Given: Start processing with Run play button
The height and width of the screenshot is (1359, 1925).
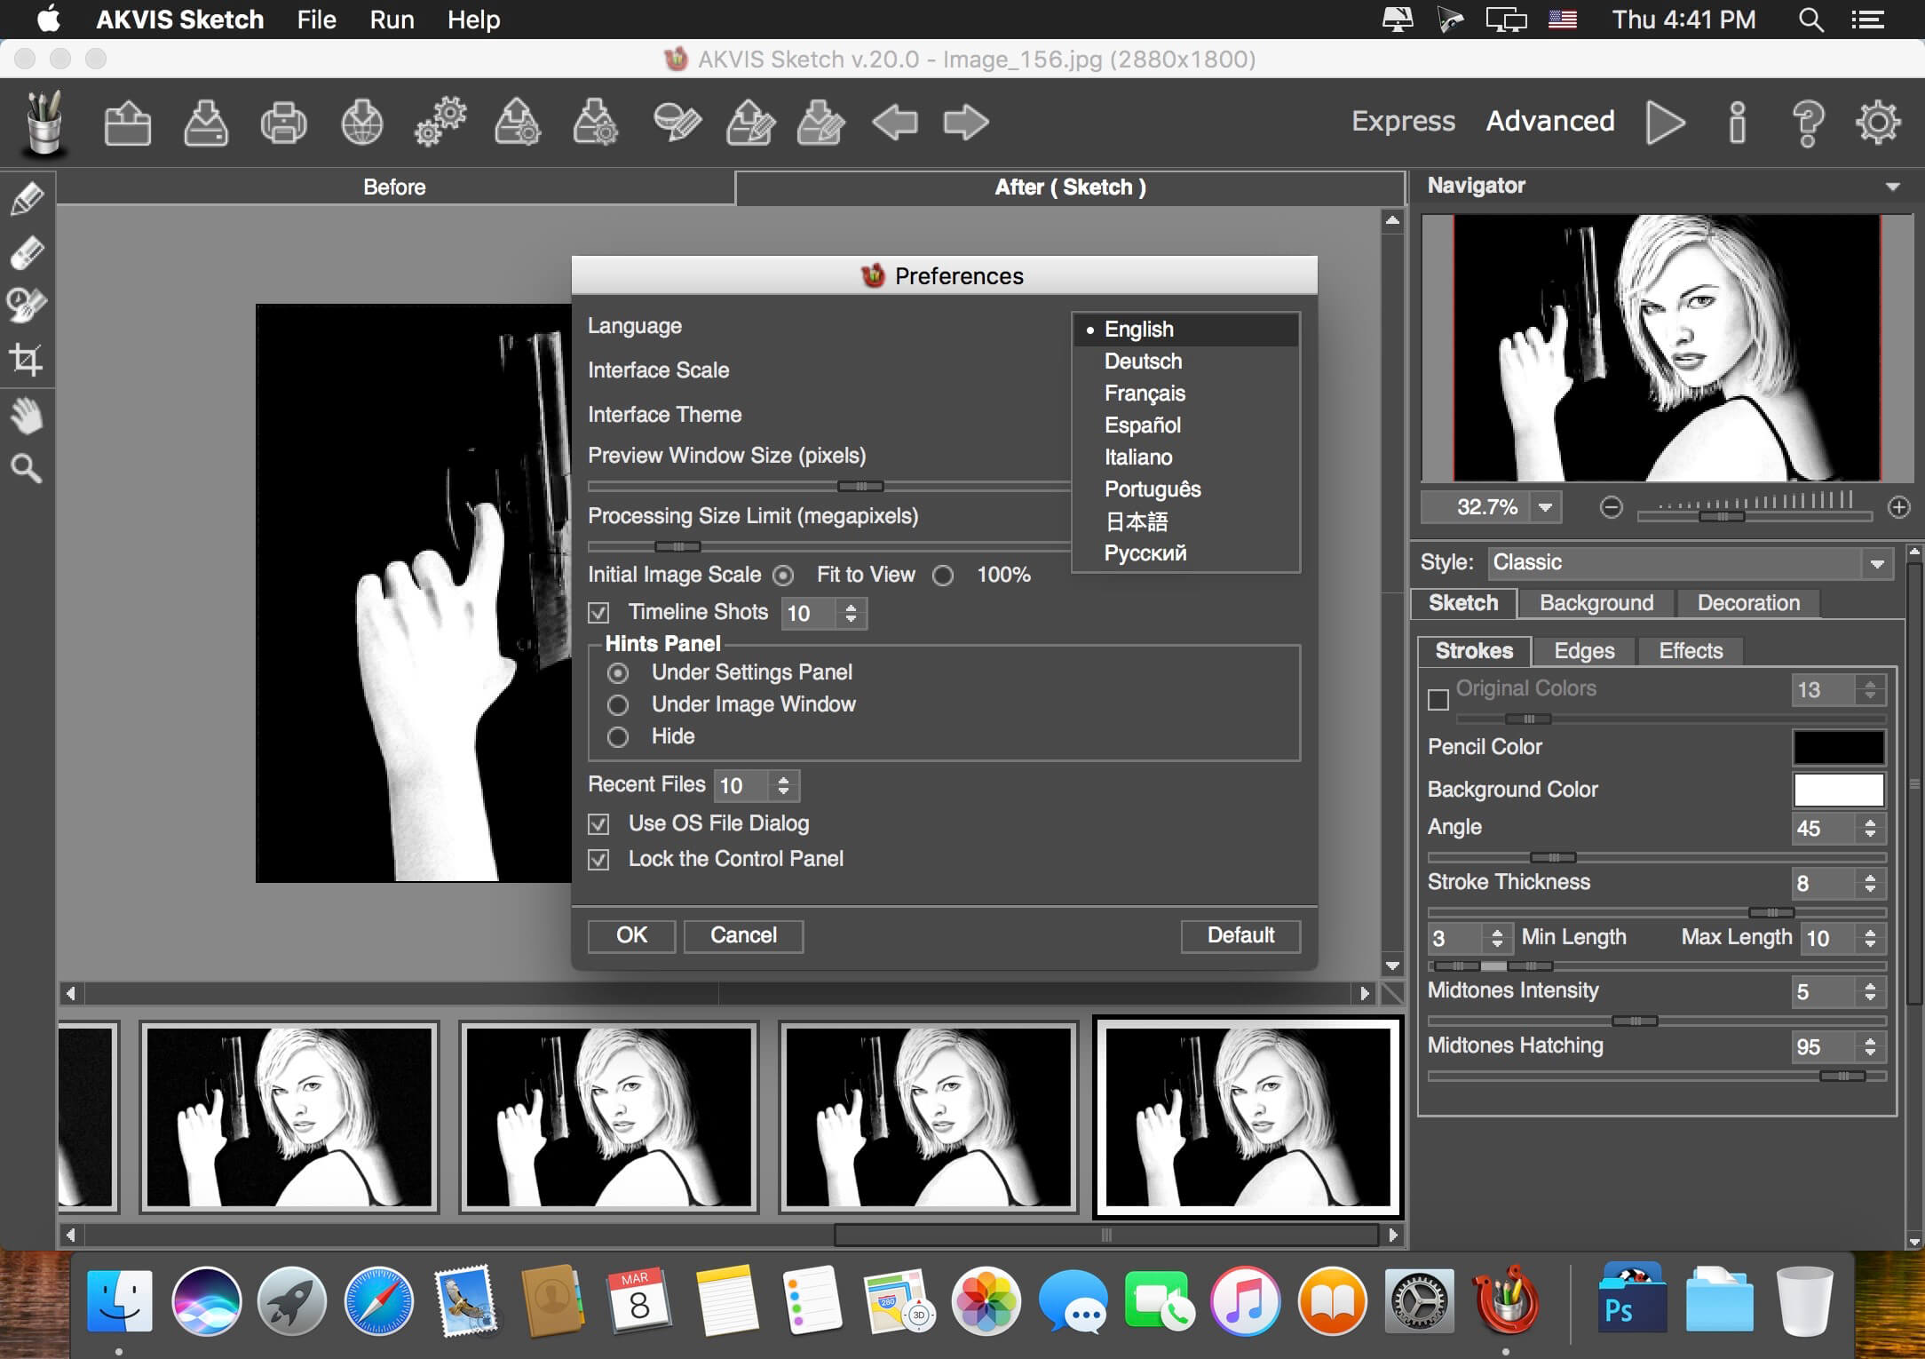Looking at the screenshot, I should click(1665, 122).
